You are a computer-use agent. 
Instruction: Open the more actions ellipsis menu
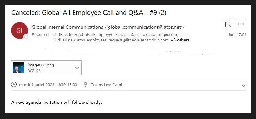(241, 24)
